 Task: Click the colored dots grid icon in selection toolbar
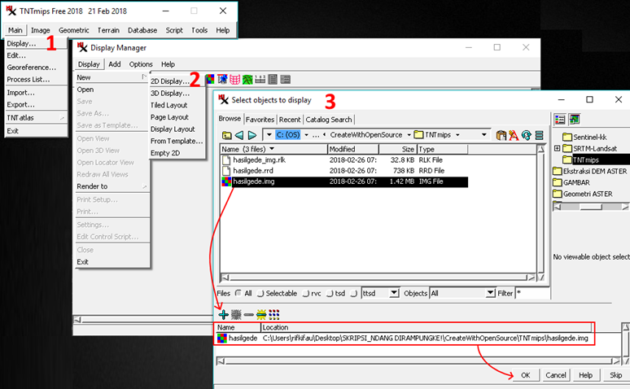pyautogui.click(x=274, y=314)
